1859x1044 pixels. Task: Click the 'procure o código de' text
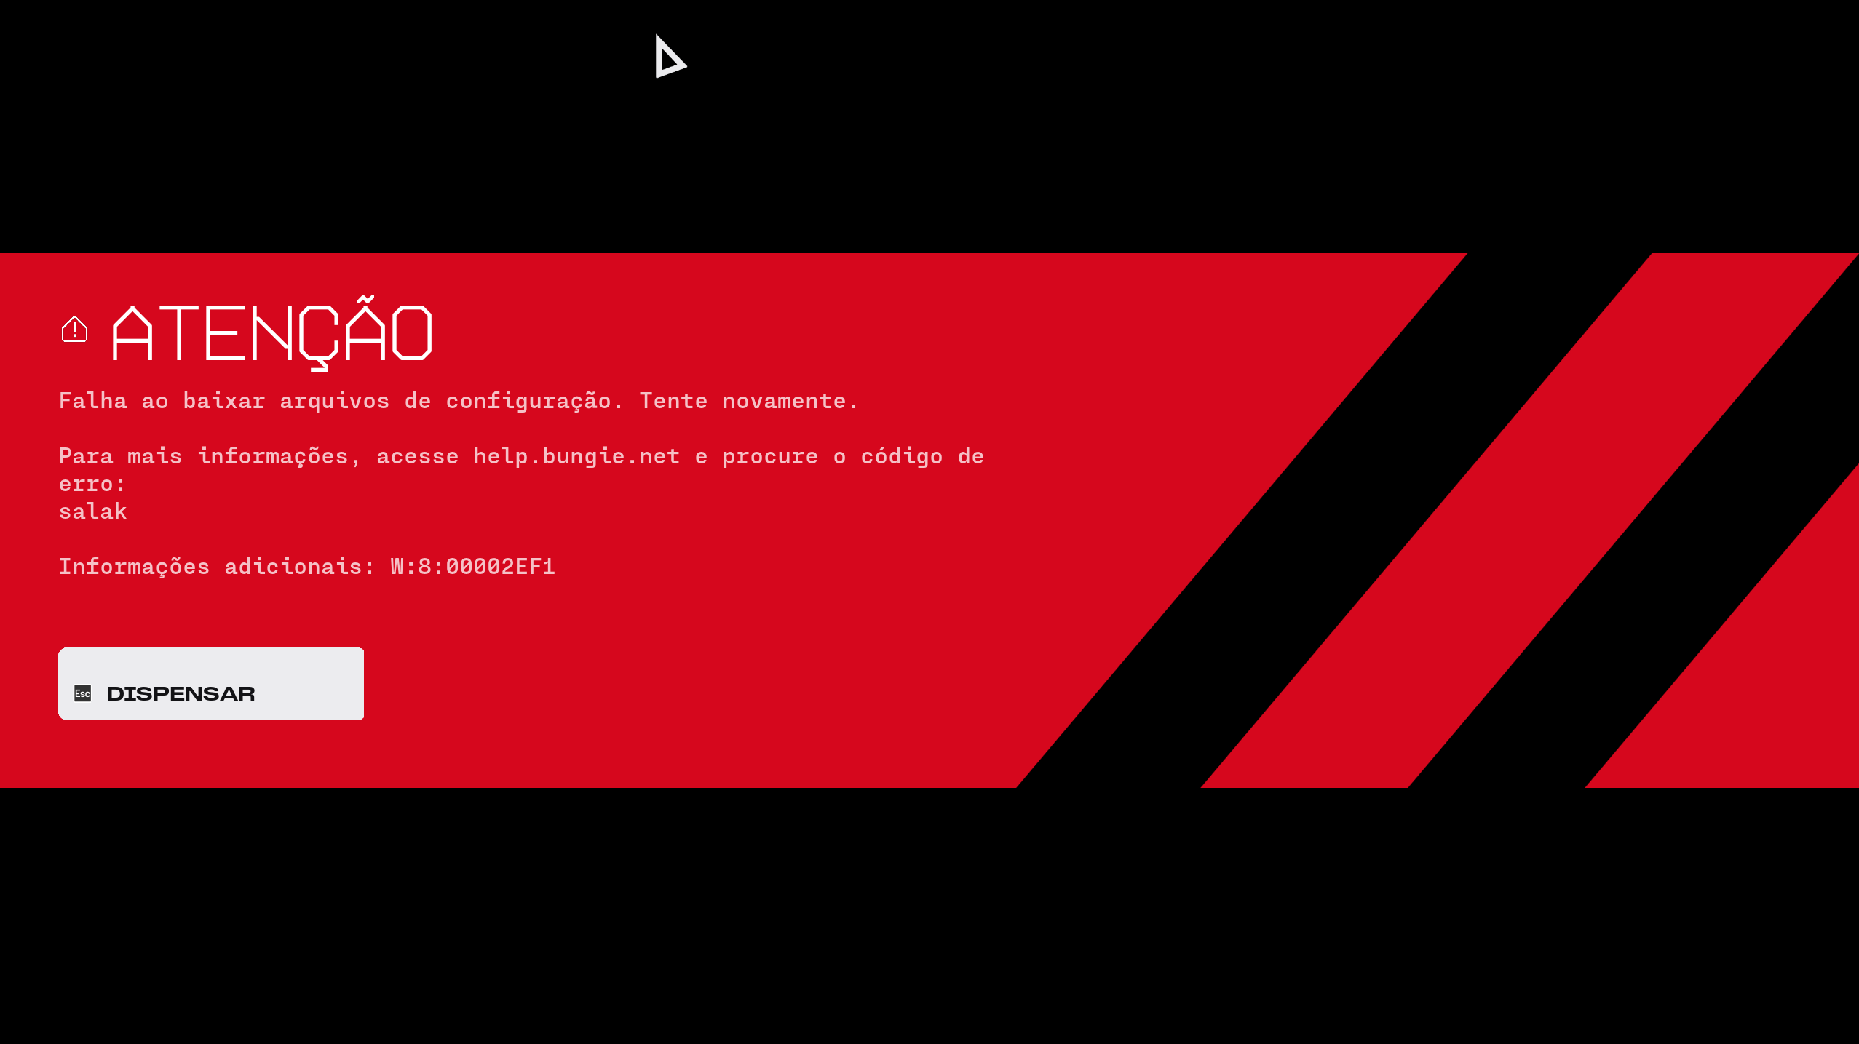click(x=853, y=457)
